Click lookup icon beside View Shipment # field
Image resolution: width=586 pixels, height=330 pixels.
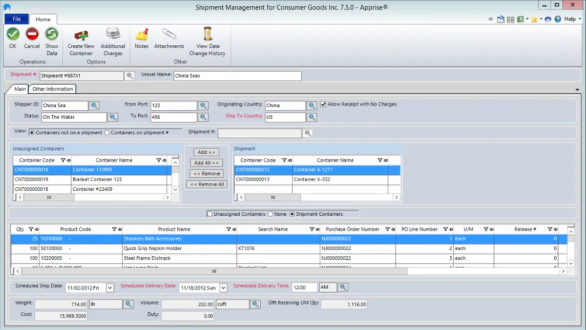point(308,133)
